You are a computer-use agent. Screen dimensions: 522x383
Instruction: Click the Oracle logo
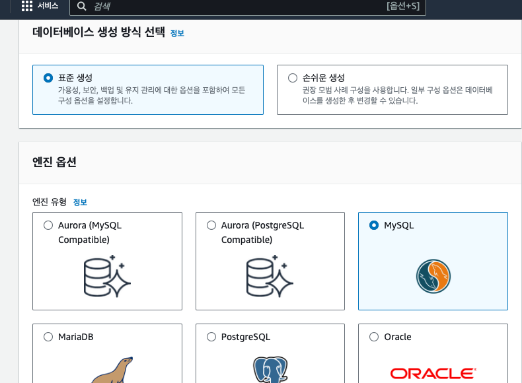tap(433, 373)
